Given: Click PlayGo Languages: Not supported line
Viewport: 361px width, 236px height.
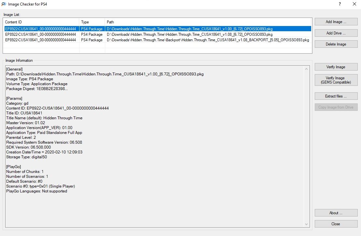Looking at the screenshot, I should (x=36, y=191).
